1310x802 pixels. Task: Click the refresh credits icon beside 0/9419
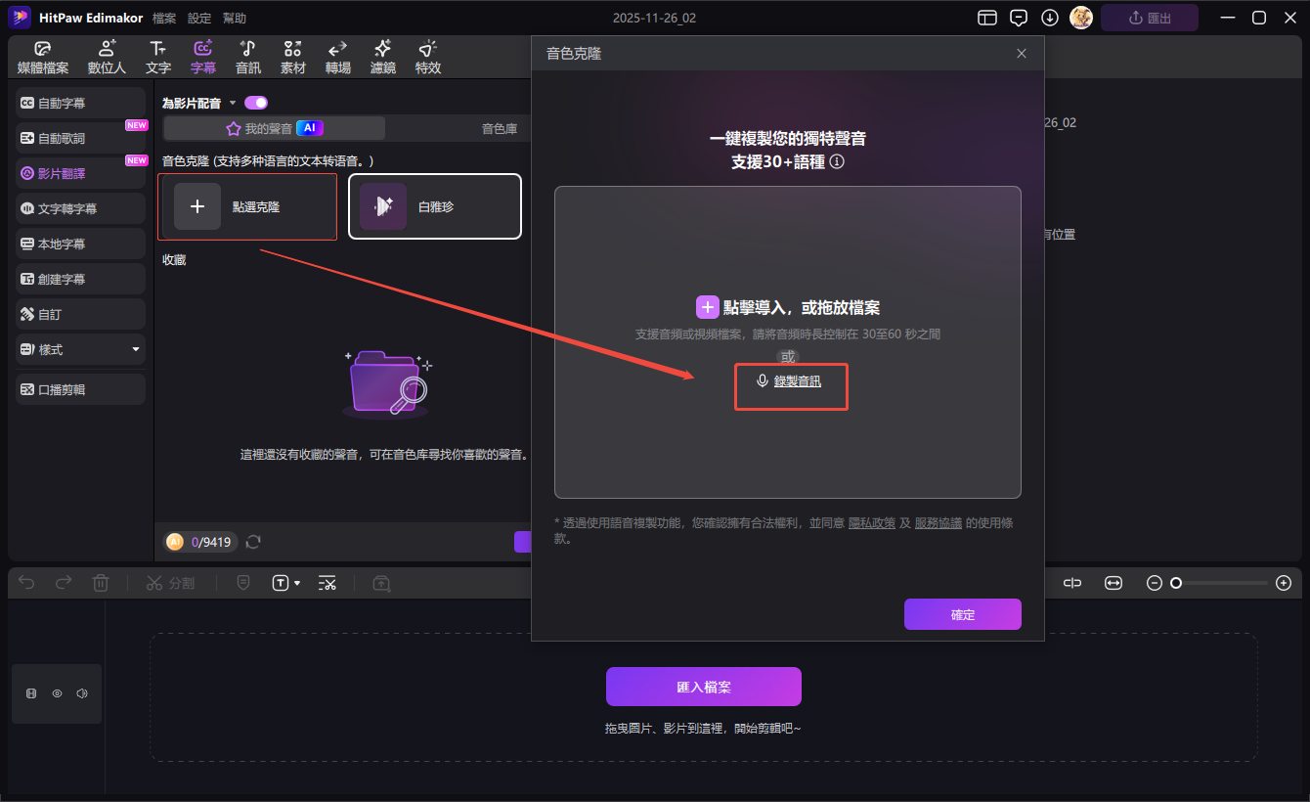tap(253, 542)
